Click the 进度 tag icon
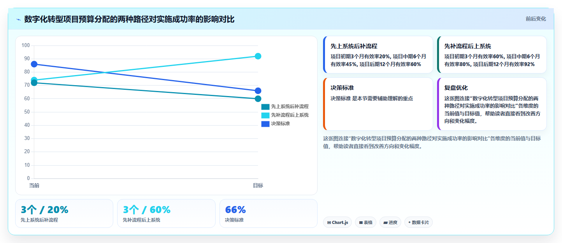 385,223
